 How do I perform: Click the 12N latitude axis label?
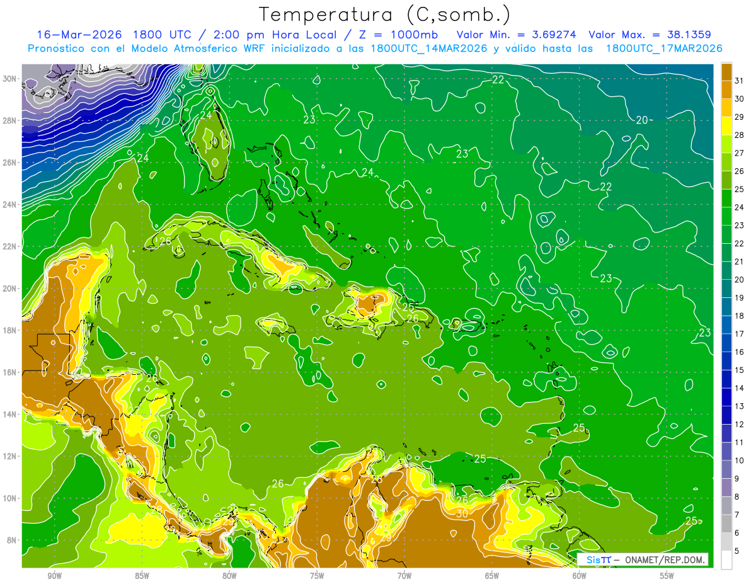10,456
